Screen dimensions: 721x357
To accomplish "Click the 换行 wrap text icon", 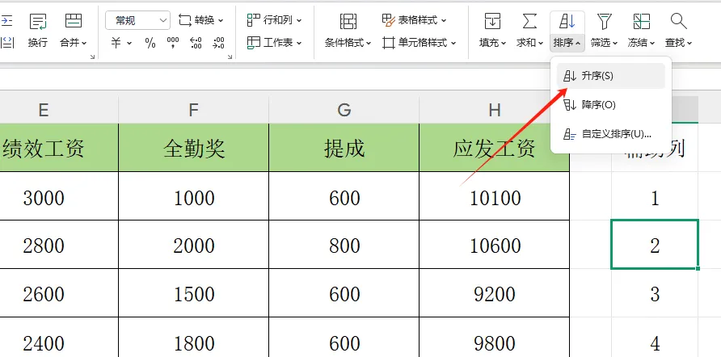I will point(38,21).
